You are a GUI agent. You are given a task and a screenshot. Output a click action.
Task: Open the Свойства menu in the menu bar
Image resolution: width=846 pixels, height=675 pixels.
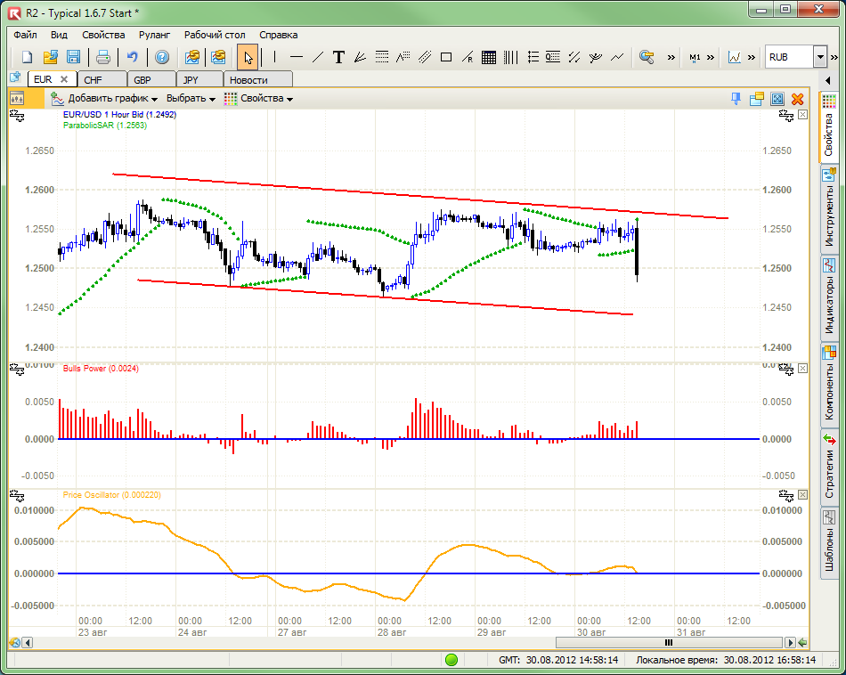(103, 35)
